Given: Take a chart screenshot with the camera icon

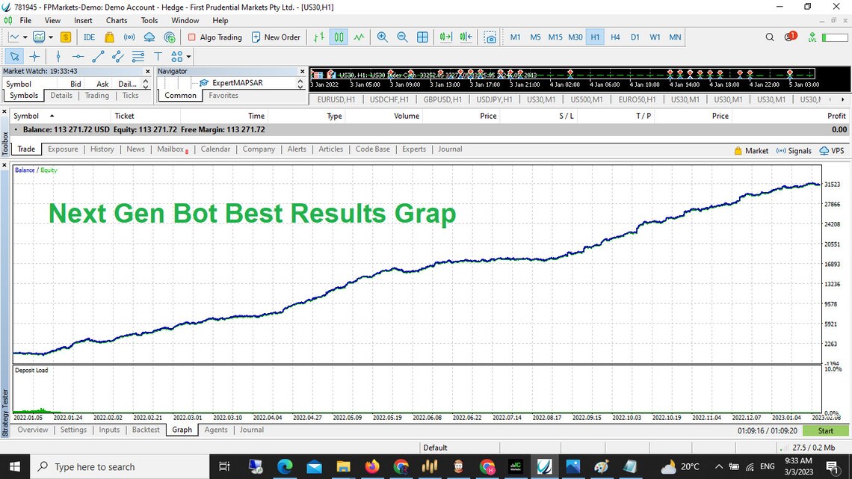Looking at the screenshot, I should coord(490,37).
